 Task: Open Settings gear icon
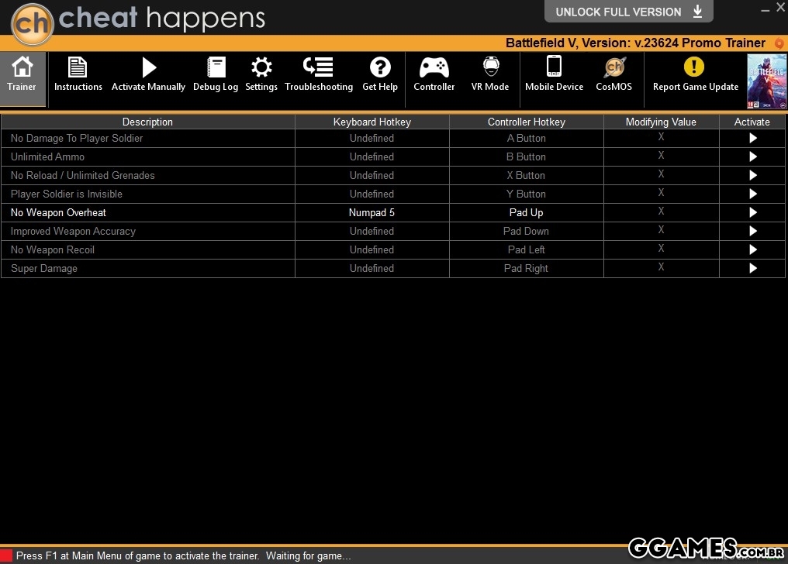pyautogui.click(x=261, y=69)
